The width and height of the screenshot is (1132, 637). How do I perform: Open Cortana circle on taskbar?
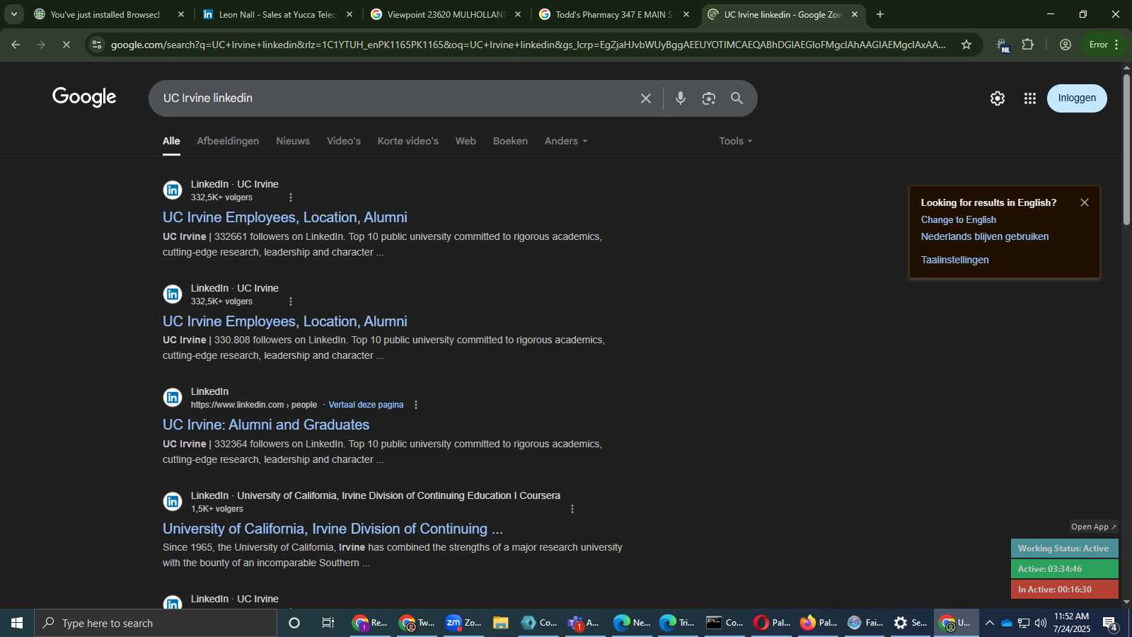coord(294,623)
